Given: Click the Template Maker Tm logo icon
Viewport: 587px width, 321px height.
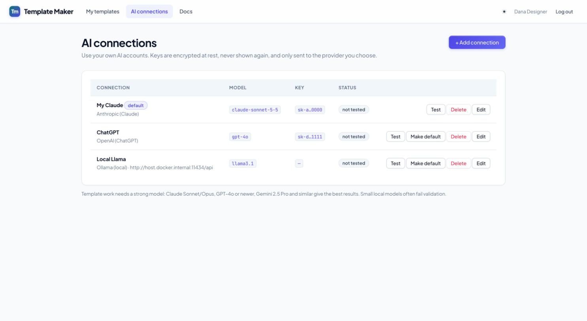Looking at the screenshot, I should pos(15,11).
